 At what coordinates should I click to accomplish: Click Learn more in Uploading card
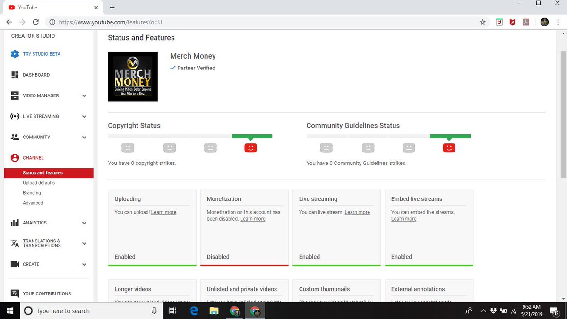(163, 212)
